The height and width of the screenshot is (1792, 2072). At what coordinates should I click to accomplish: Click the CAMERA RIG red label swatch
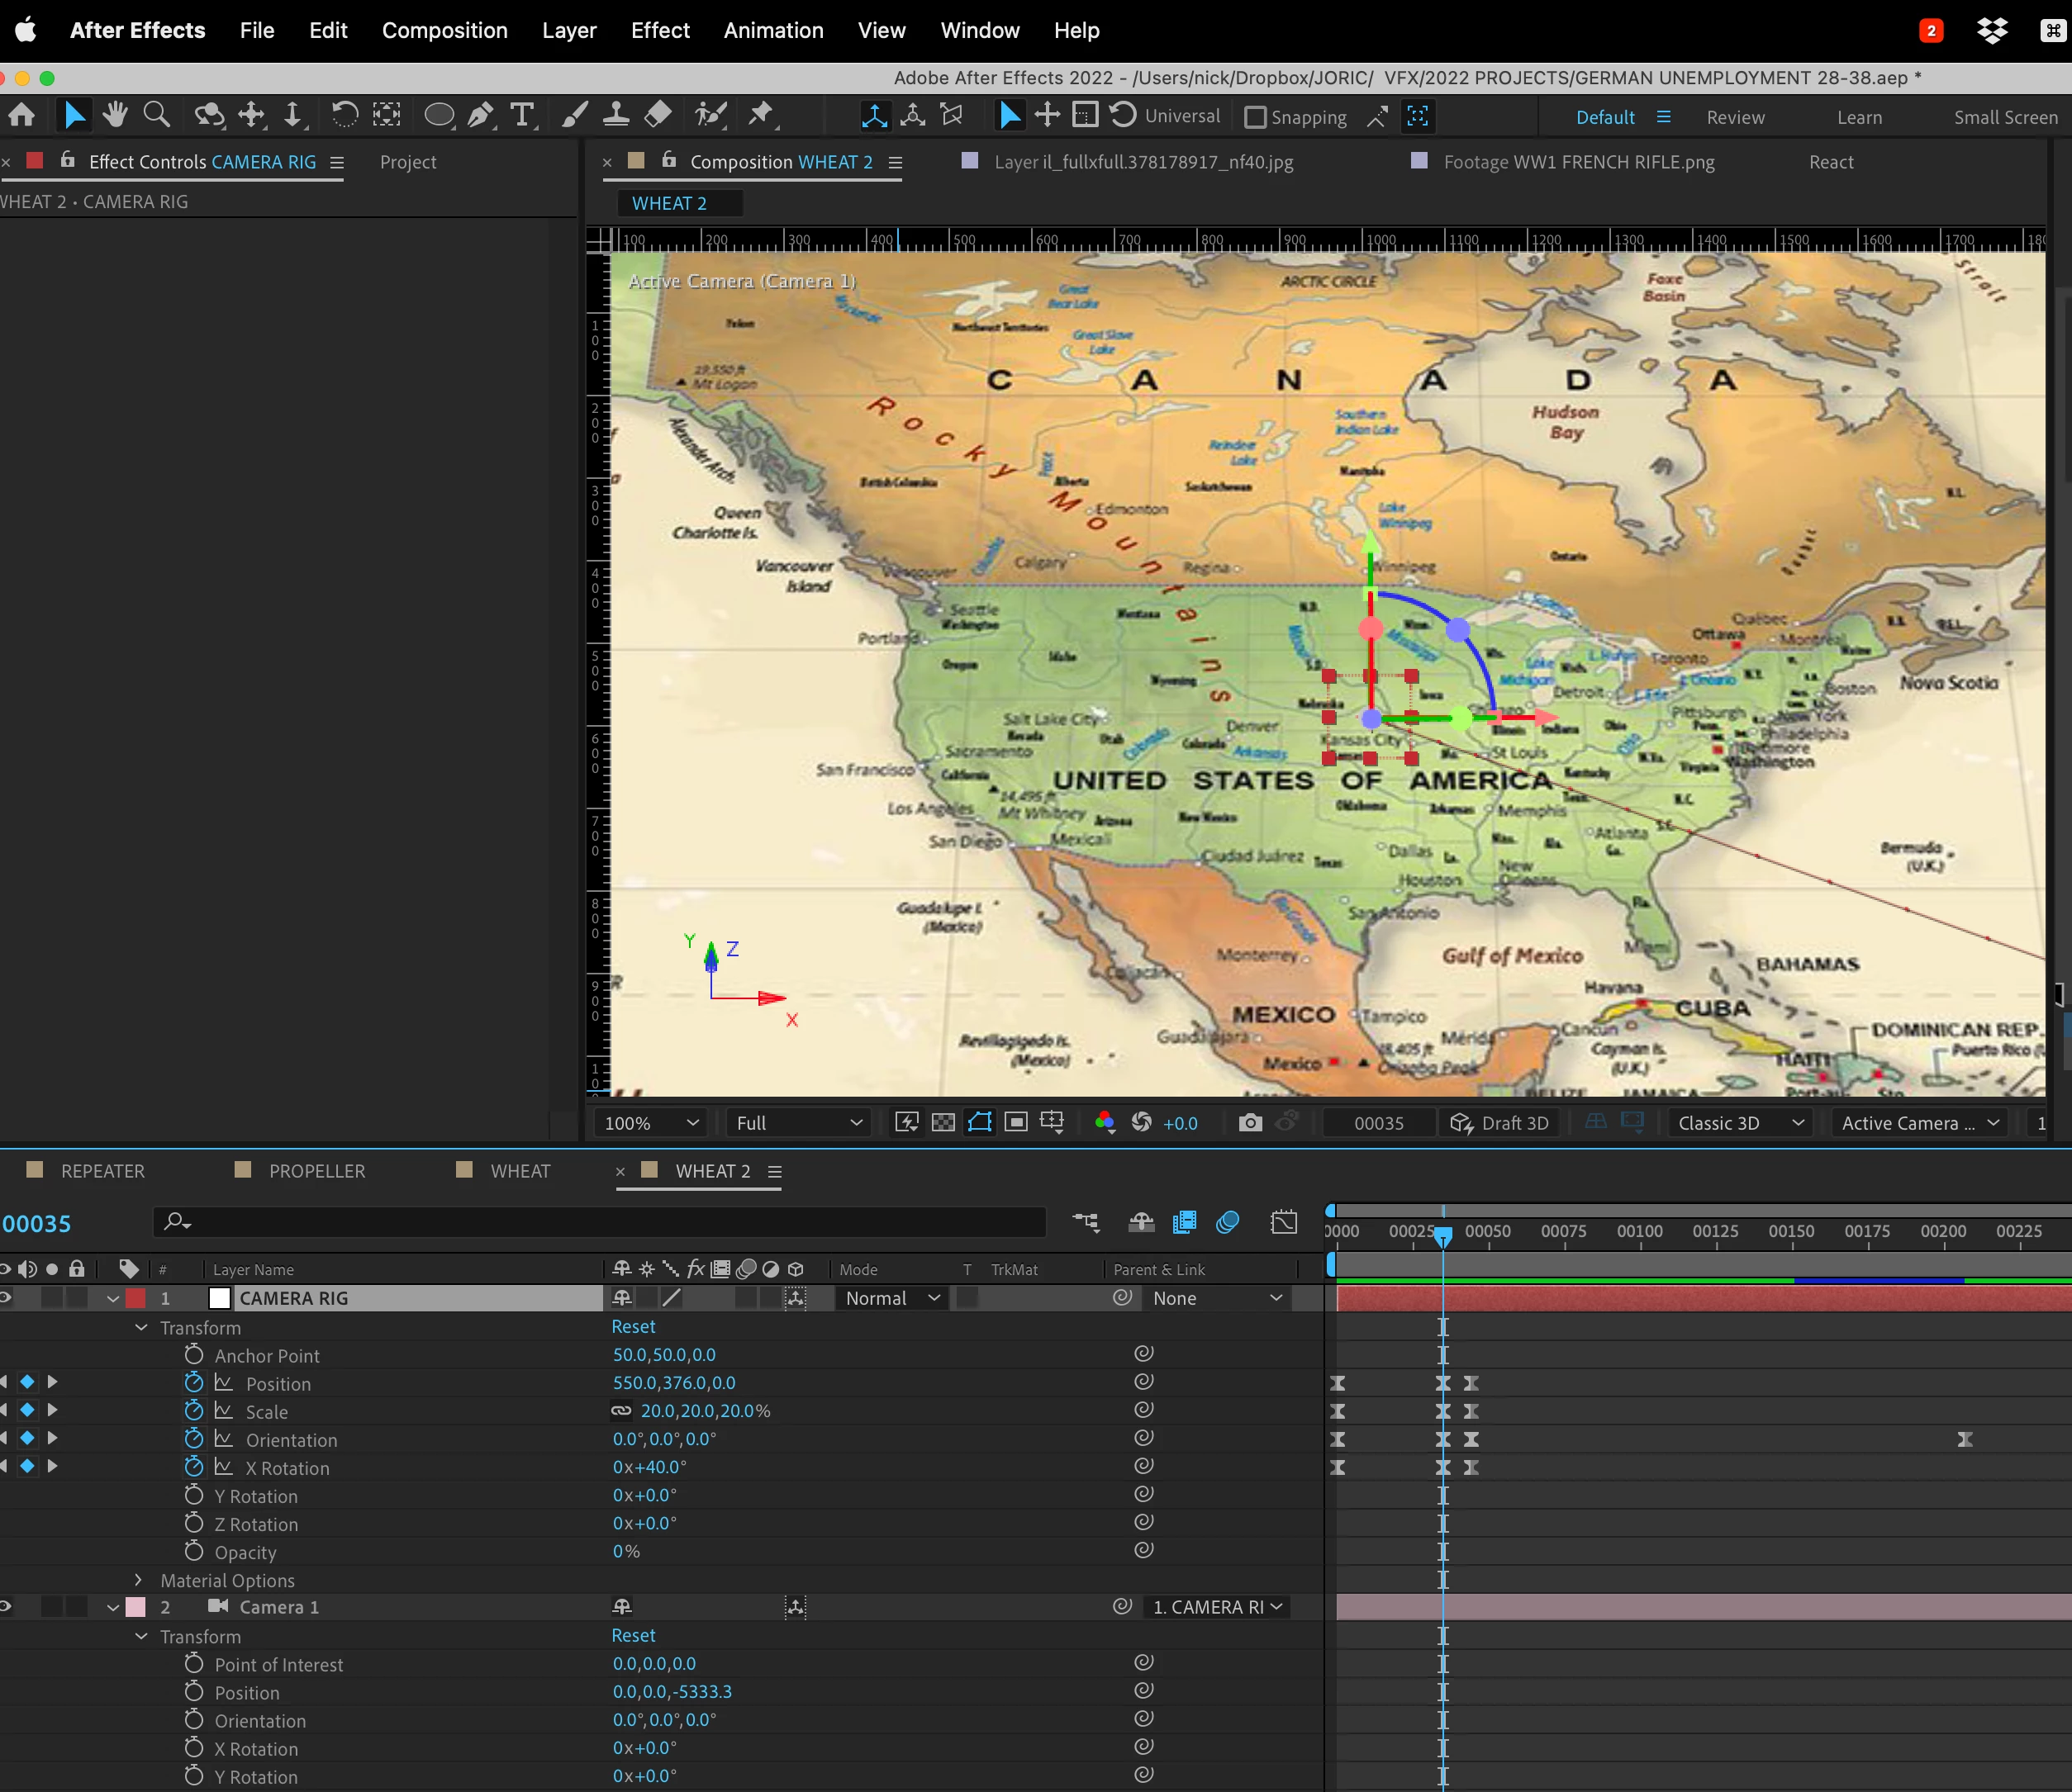point(136,1298)
